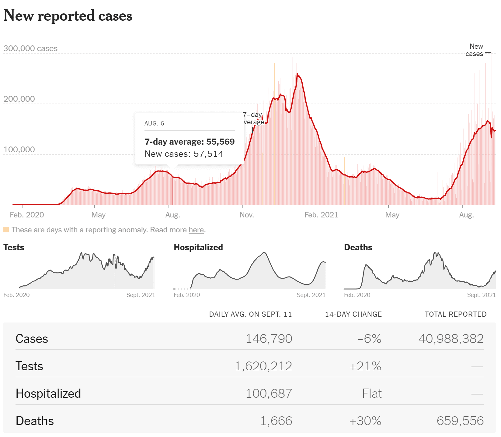Select the Hospitalized row label

48,393
